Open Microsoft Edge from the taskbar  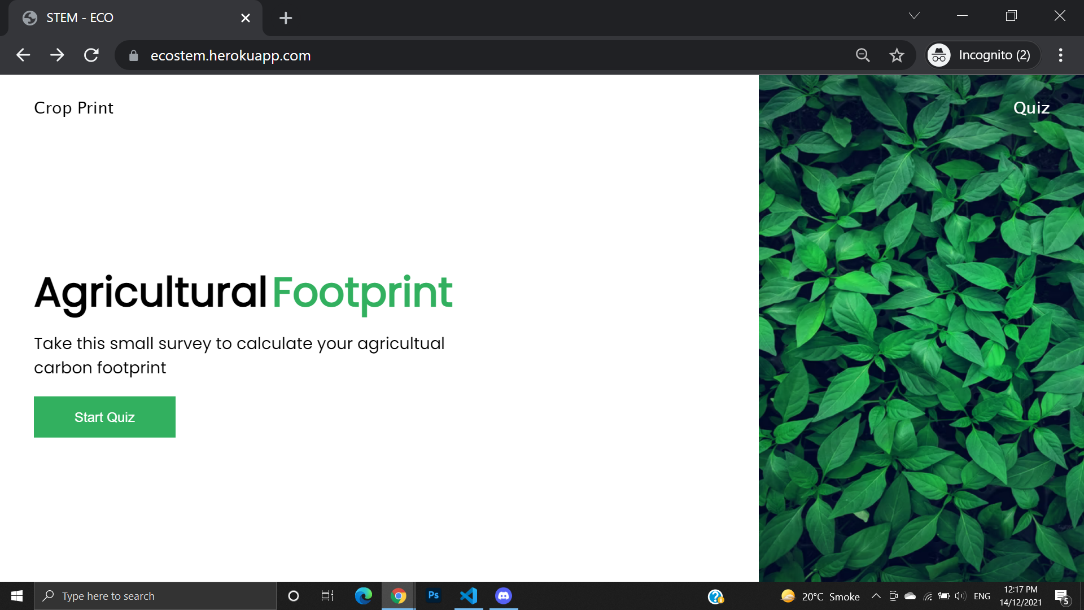coord(363,596)
